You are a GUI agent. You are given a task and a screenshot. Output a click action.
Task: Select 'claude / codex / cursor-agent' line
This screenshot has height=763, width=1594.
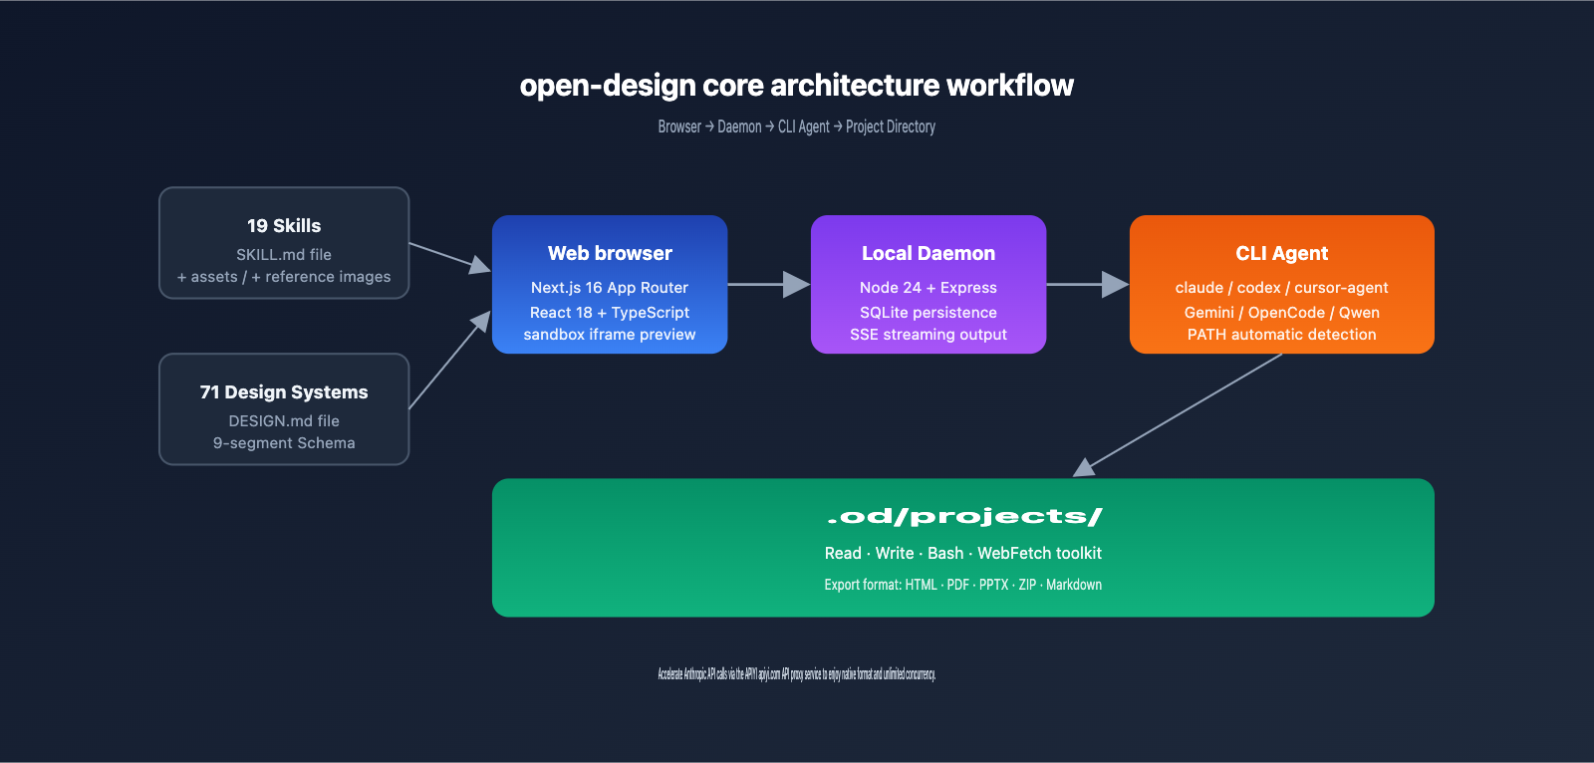tap(1282, 288)
